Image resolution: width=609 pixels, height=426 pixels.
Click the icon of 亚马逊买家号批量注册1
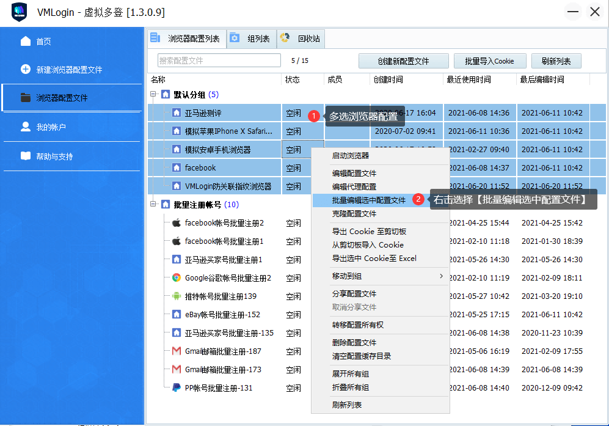tap(177, 259)
